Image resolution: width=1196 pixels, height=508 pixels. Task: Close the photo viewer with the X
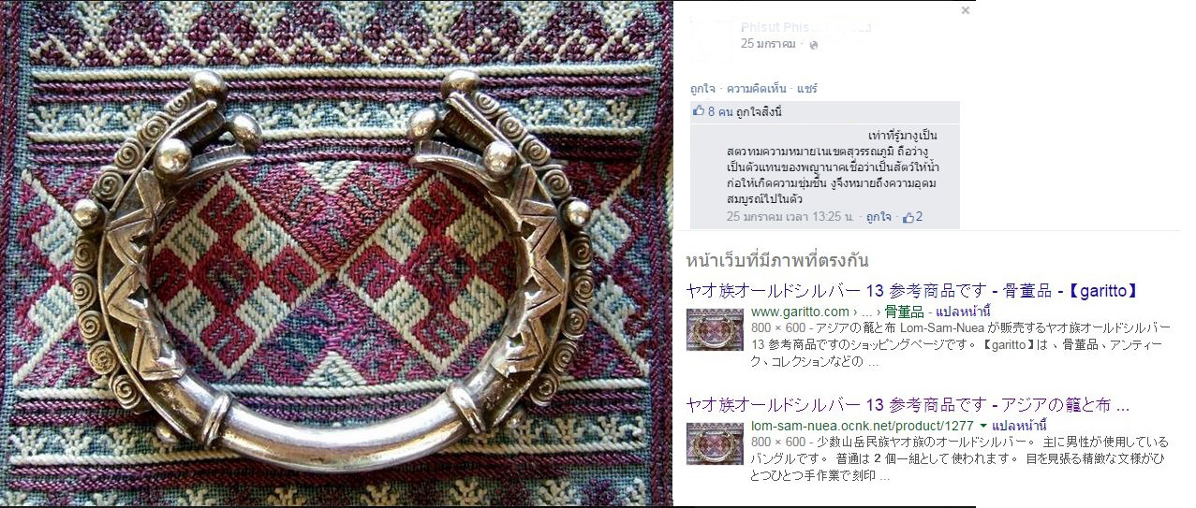click(x=966, y=11)
